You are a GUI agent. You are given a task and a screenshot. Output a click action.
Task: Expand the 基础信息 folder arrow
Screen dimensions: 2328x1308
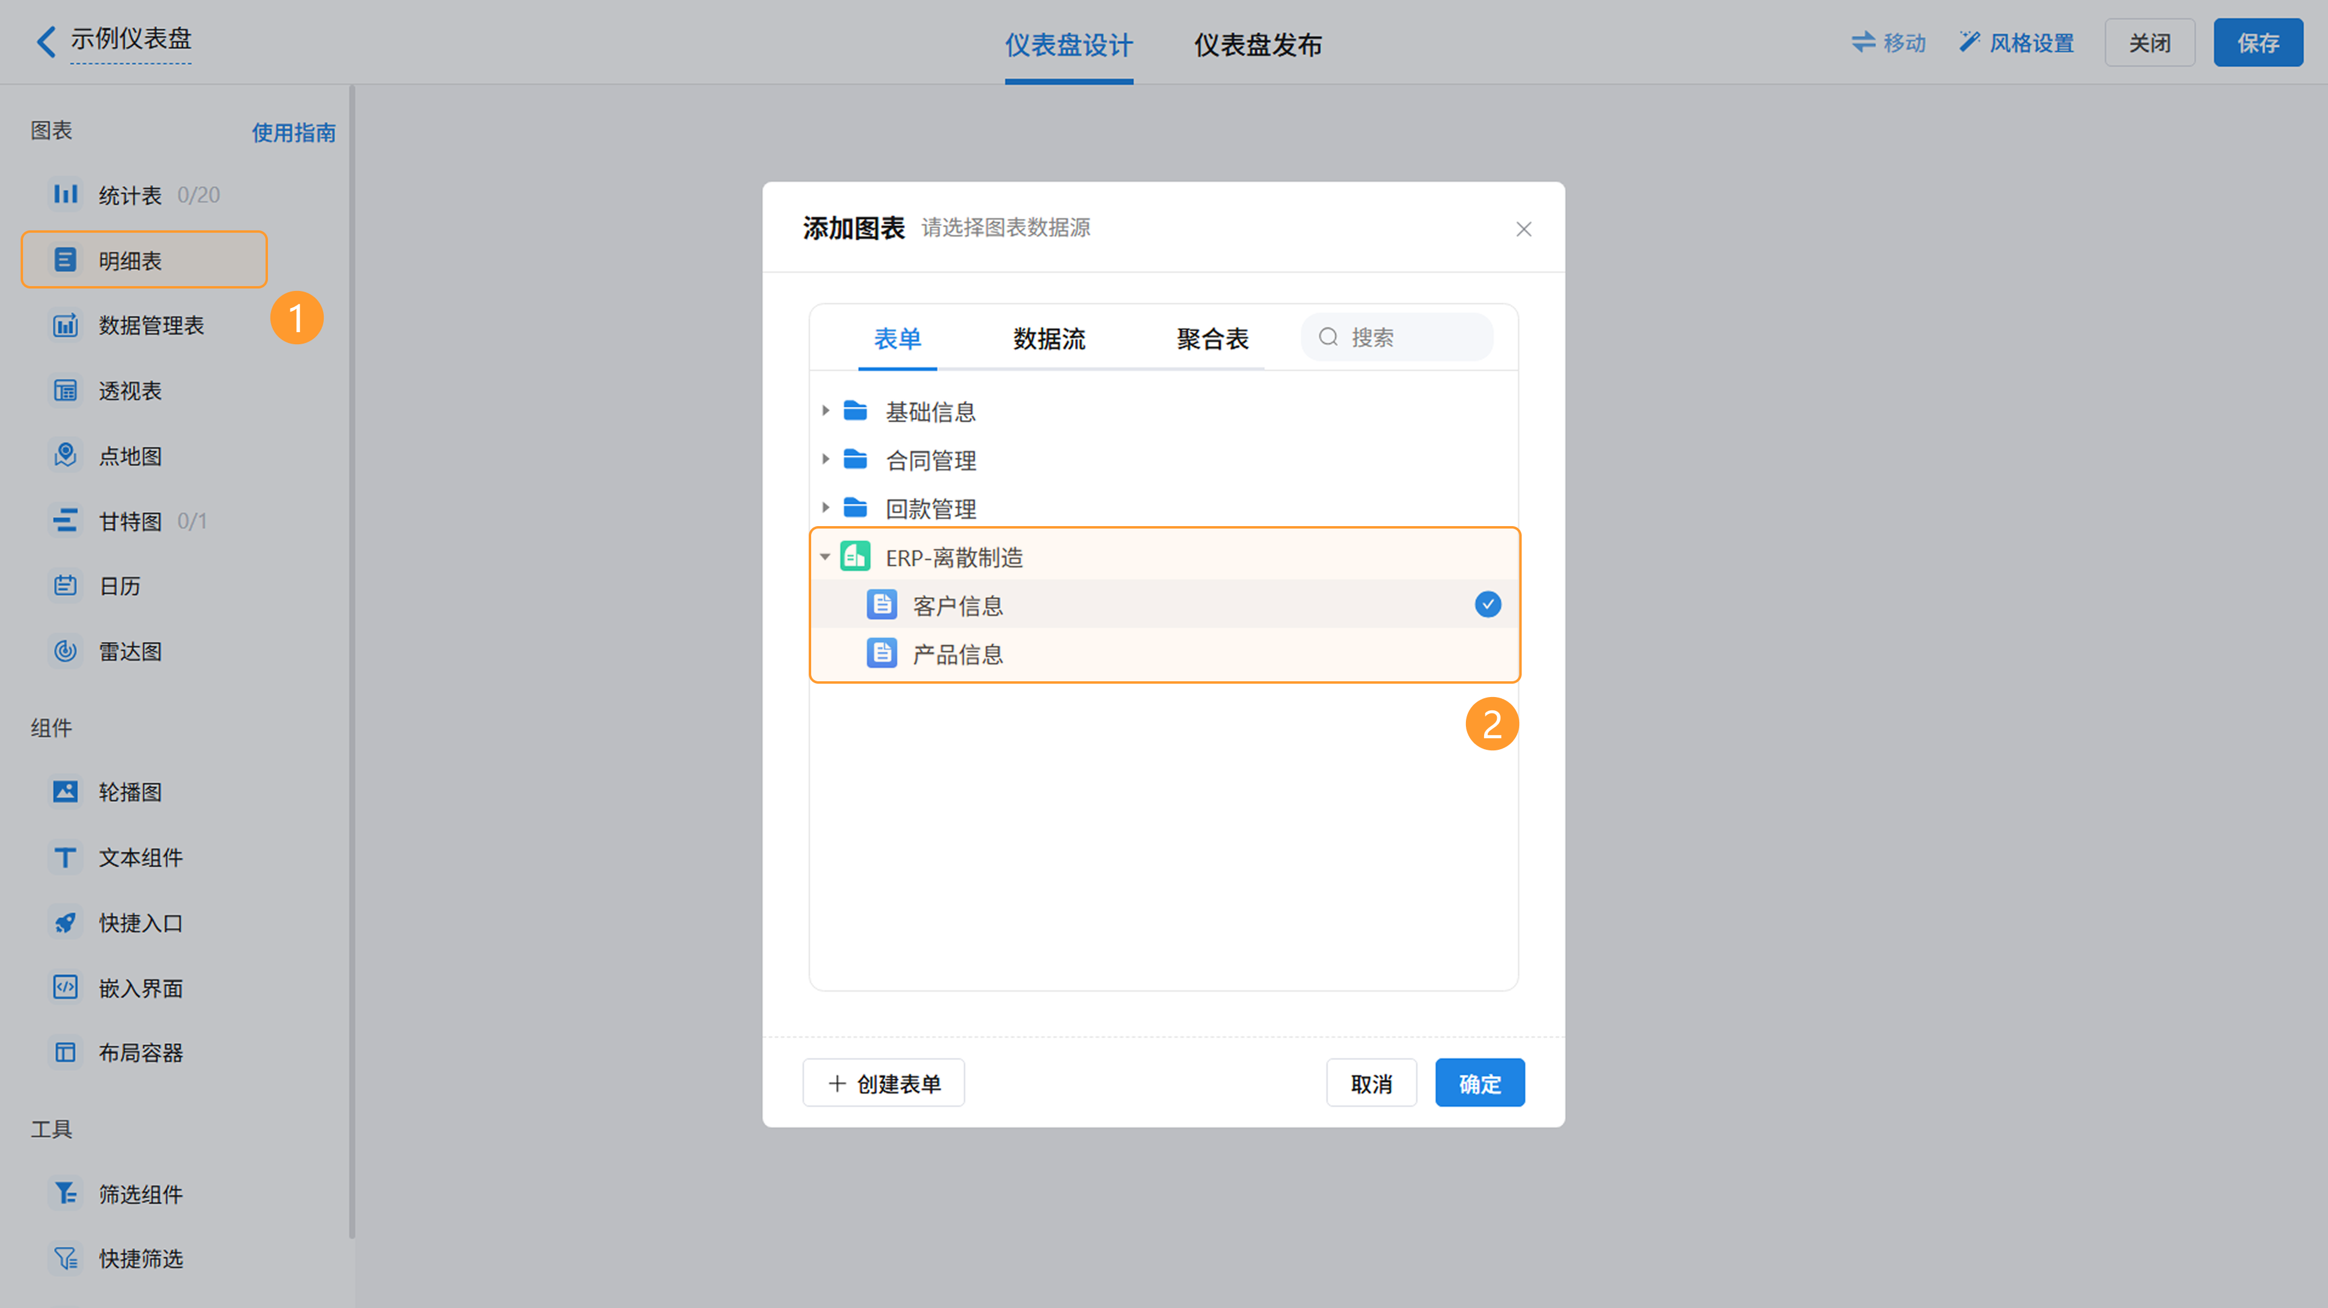point(825,411)
